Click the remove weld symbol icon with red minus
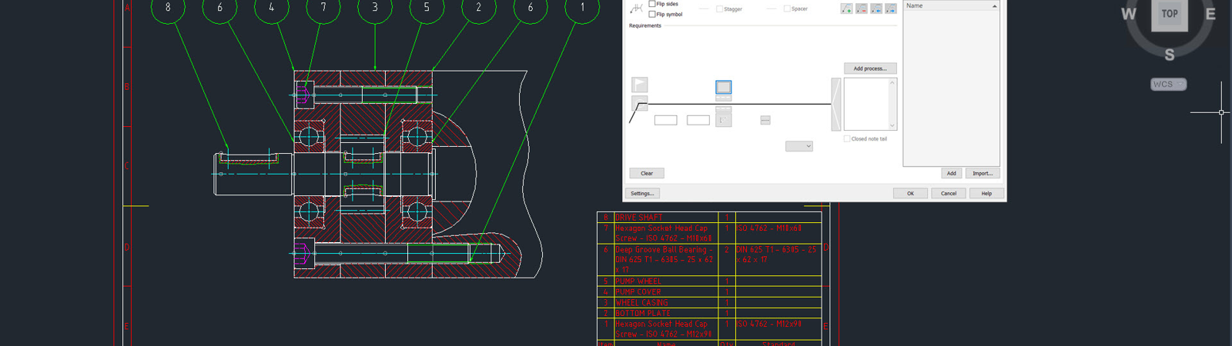The image size is (1232, 346). pos(861,8)
